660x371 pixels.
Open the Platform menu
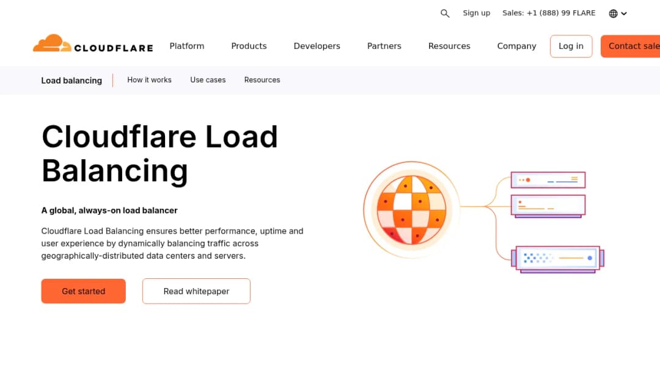[187, 46]
